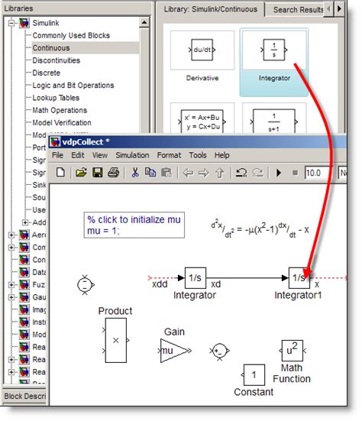The image size is (362, 421).
Task: Expand the Aerospace library node
Action: 11,235
